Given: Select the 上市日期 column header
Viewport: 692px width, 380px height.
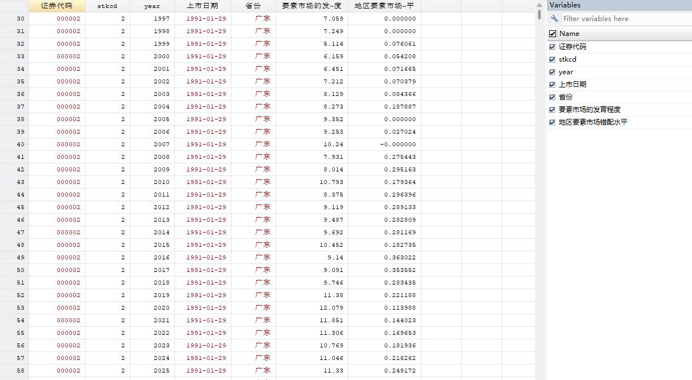Looking at the screenshot, I should [203, 6].
